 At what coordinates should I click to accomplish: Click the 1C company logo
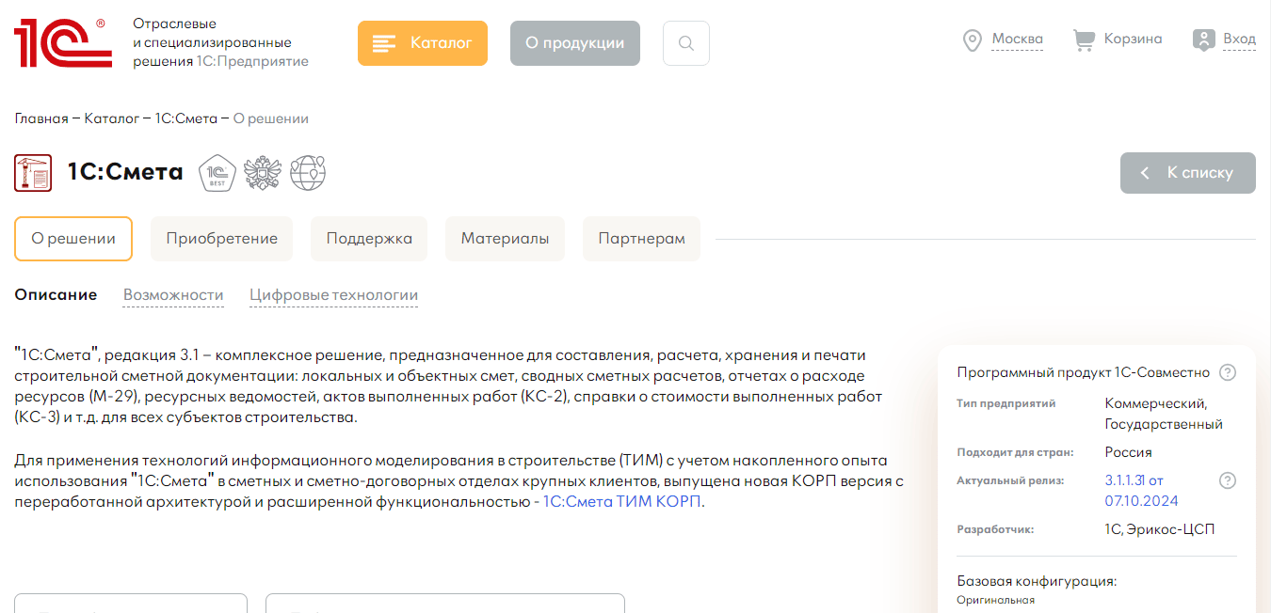63,42
